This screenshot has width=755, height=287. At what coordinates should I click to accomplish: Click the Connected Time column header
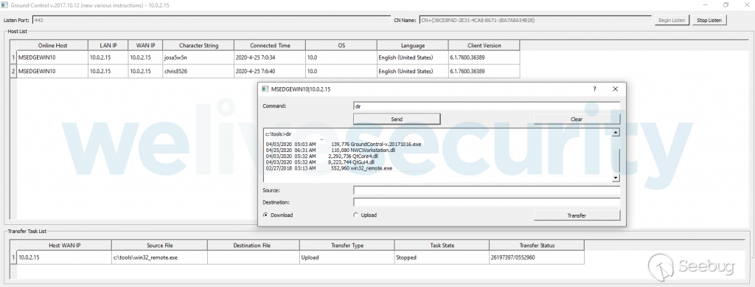(270, 45)
